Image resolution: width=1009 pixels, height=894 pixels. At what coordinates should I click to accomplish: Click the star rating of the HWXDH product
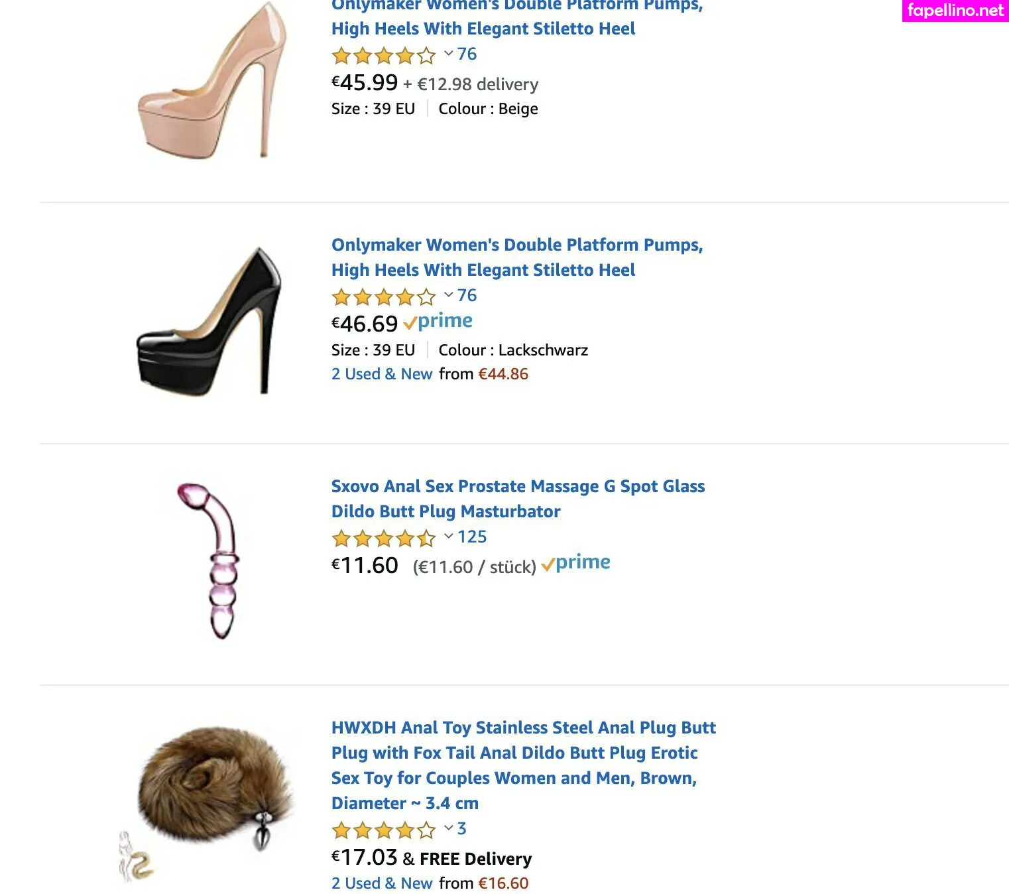383,830
